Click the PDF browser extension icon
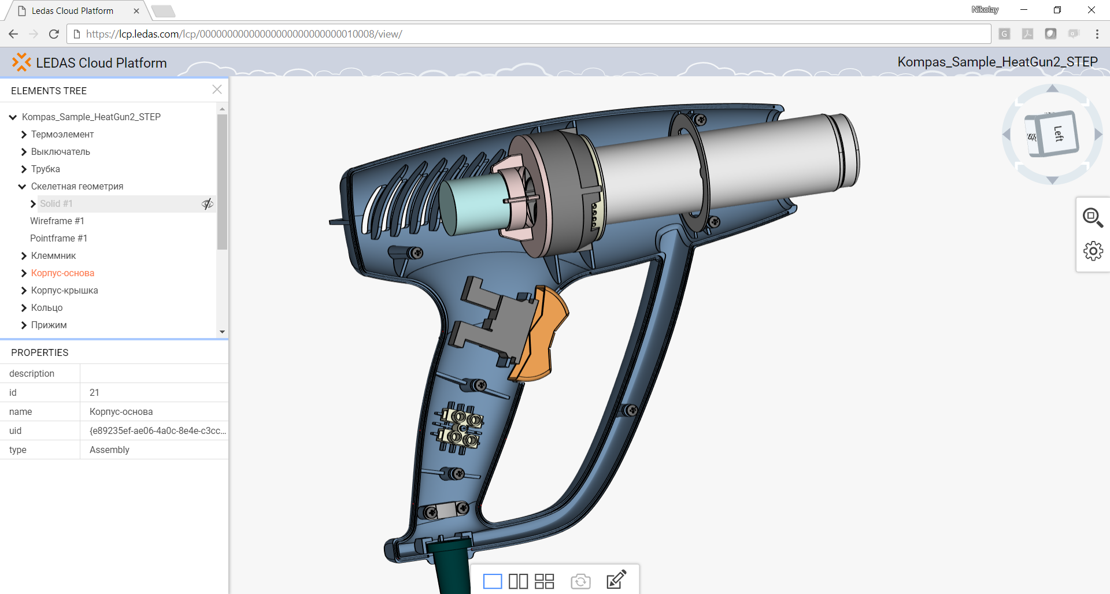 coord(1027,34)
